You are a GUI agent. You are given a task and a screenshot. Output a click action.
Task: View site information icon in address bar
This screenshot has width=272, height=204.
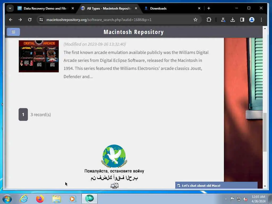click(x=41, y=20)
